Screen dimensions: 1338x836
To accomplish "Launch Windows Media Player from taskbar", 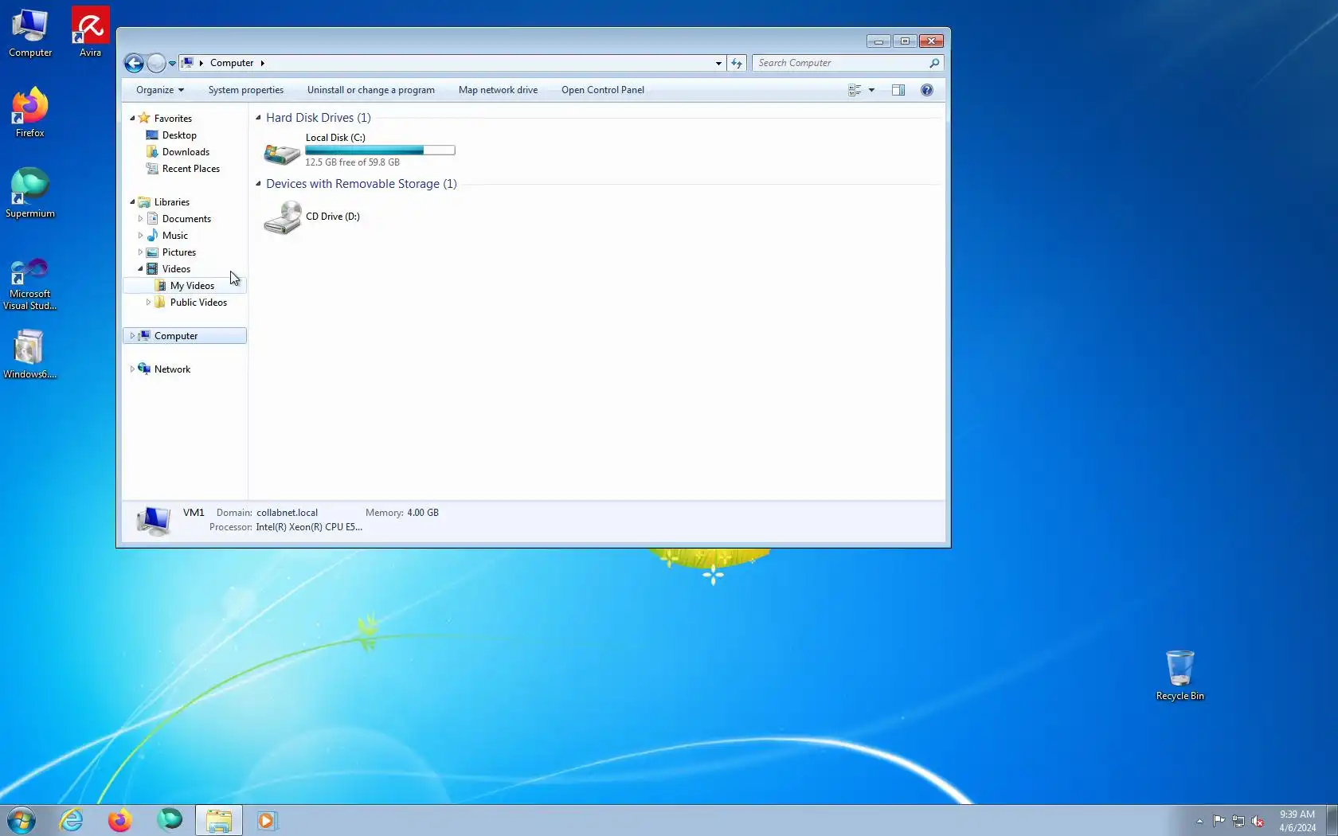I will click(x=267, y=820).
